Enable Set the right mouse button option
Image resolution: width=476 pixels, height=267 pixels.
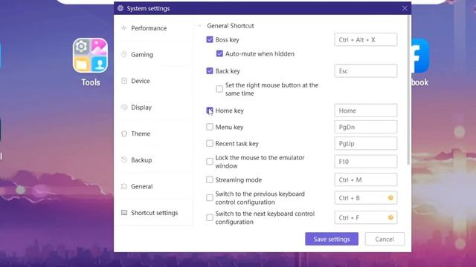[x=219, y=89]
